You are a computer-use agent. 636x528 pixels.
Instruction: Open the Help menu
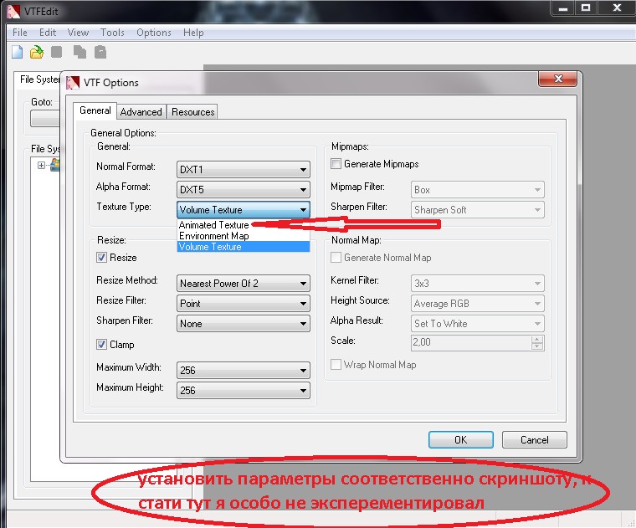(193, 33)
